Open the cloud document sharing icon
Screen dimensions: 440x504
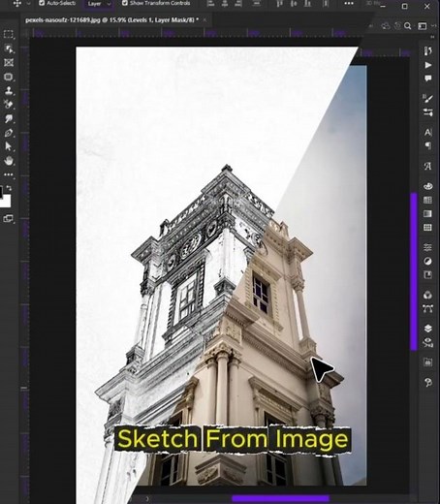[386, 26]
